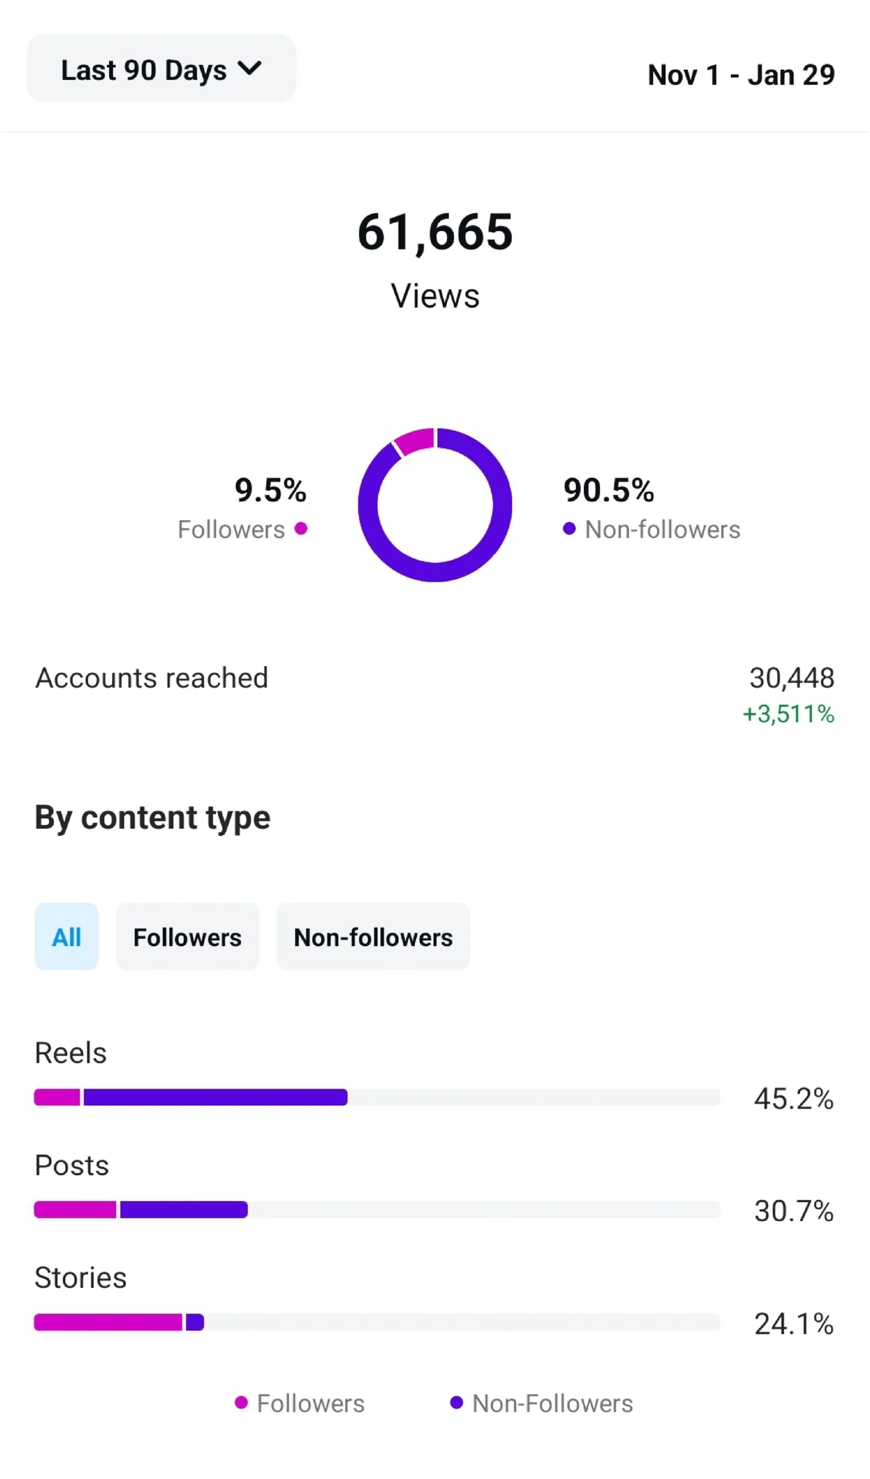870x1479 pixels.
Task: Click the chevron arrow beside Last 90 Days
Action: tap(250, 68)
